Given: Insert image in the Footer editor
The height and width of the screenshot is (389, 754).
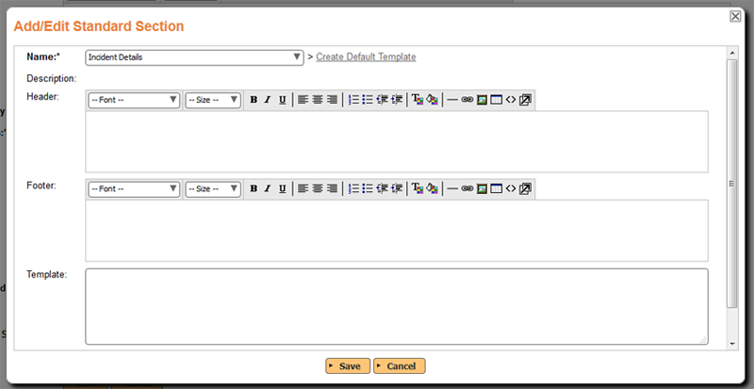Looking at the screenshot, I should [x=482, y=188].
